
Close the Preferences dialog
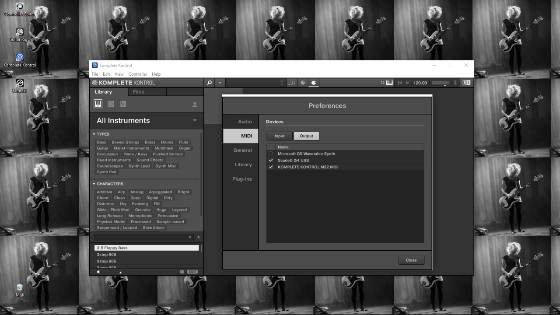(x=411, y=260)
